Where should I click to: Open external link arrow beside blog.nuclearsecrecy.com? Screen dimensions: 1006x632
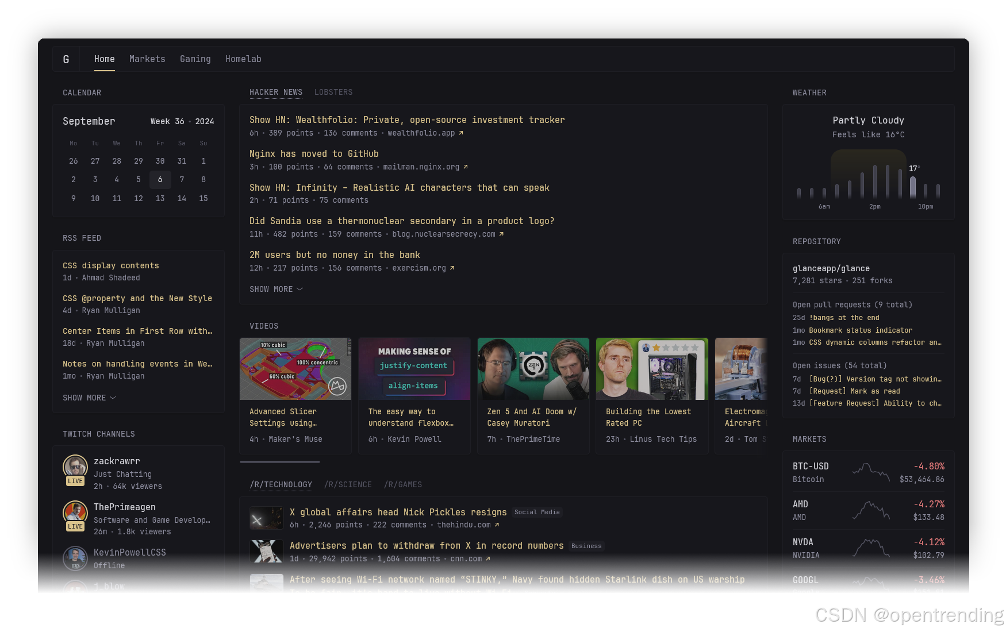click(501, 234)
